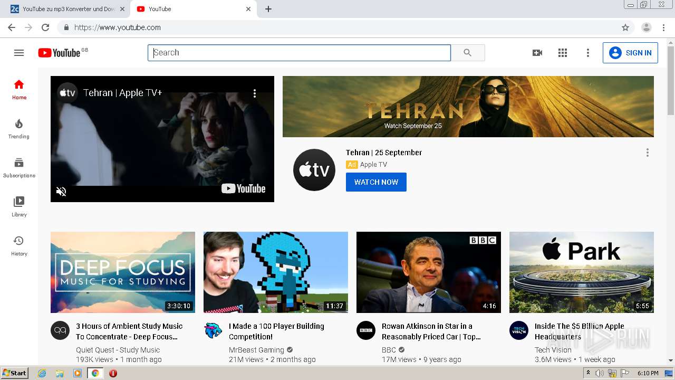Viewport: 675px width, 380px height.
Task: Click the address bar URL
Action: pos(118,27)
